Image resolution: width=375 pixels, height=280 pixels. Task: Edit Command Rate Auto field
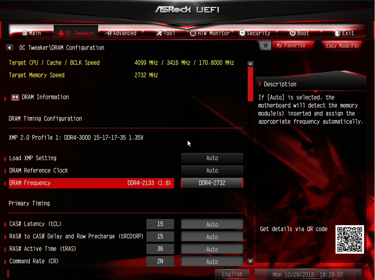pyautogui.click(x=212, y=262)
